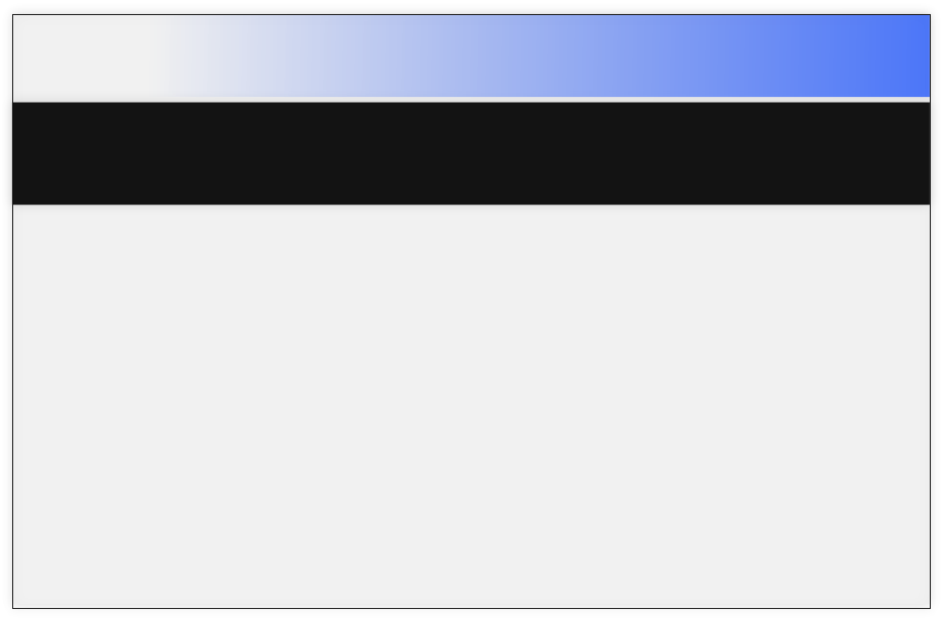The height and width of the screenshot is (624, 943).
Task: Click the empty gray content area
Action: [471, 405]
